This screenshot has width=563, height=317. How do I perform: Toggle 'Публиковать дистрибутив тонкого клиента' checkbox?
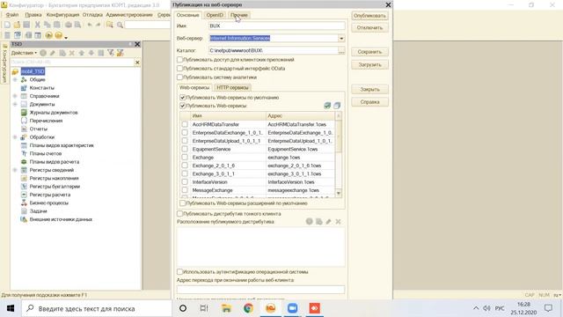[x=179, y=213]
